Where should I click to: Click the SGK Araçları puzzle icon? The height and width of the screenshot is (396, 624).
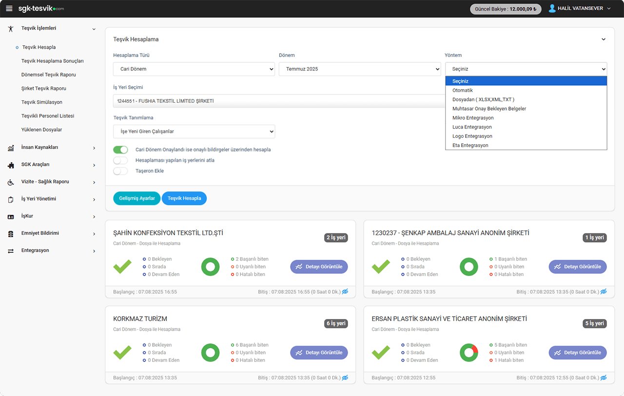point(11,165)
